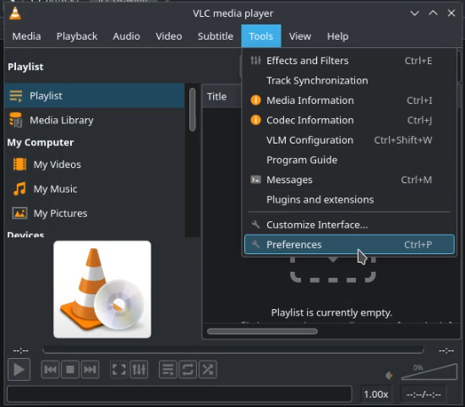Open My Videos in sidebar
This screenshot has width=465, height=407.
click(x=95, y=165)
